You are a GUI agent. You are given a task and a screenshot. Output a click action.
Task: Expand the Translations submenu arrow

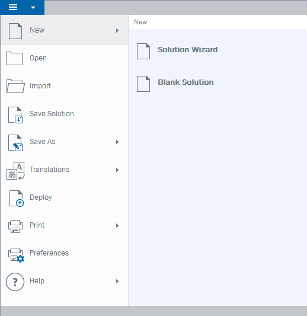(x=117, y=170)
